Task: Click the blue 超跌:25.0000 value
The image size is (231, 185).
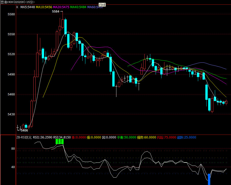Action: [x=186, y=137]
